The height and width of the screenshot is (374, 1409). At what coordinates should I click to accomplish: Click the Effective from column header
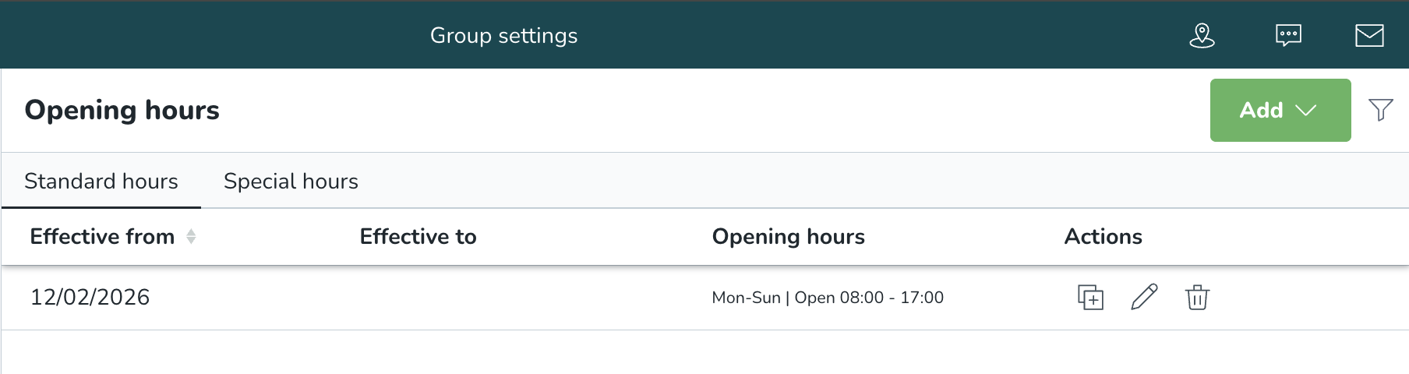click(x=102, y=237)
